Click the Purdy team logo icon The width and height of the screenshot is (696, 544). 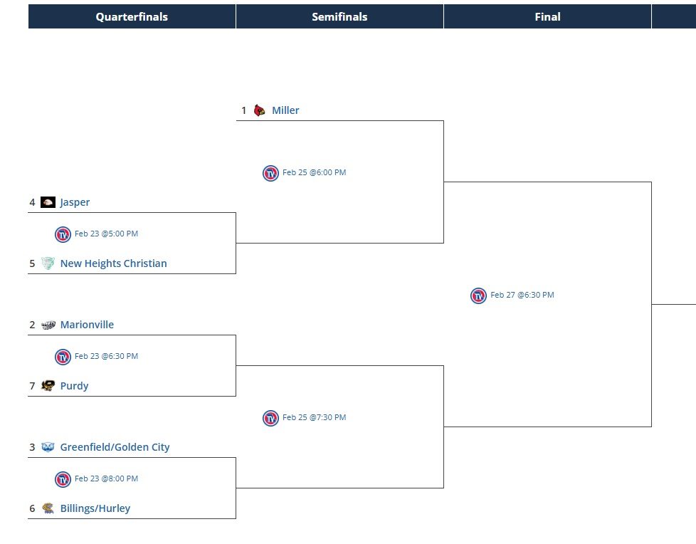click(48, 386)
